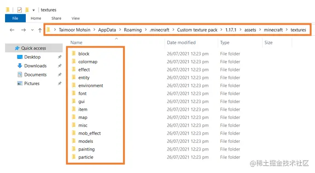Sort by Name column header

click(x=76, y=43)
